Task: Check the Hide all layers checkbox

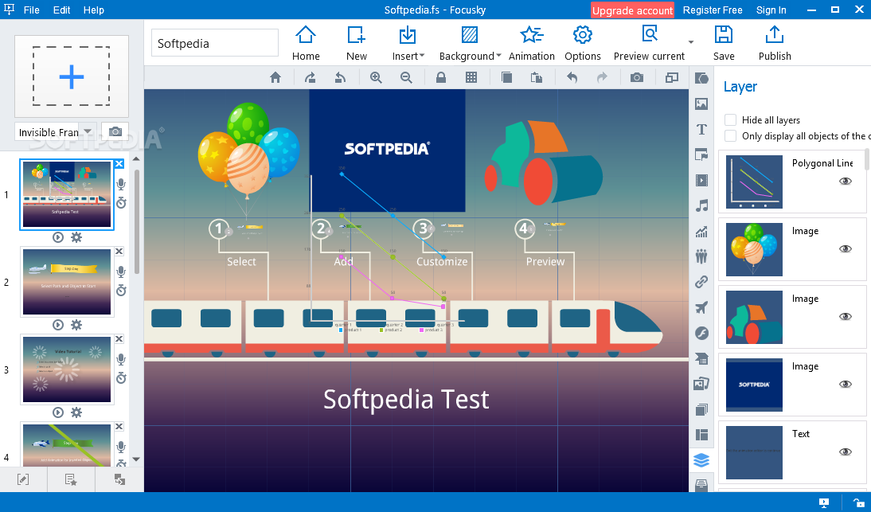Action: tap(730, 120)
